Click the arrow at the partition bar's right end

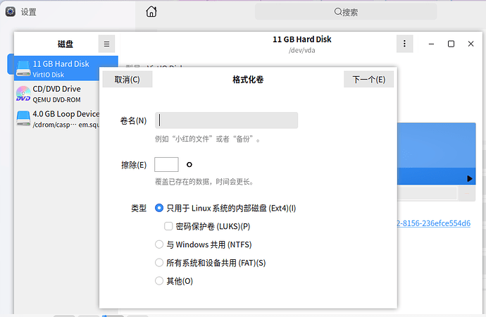470,179
